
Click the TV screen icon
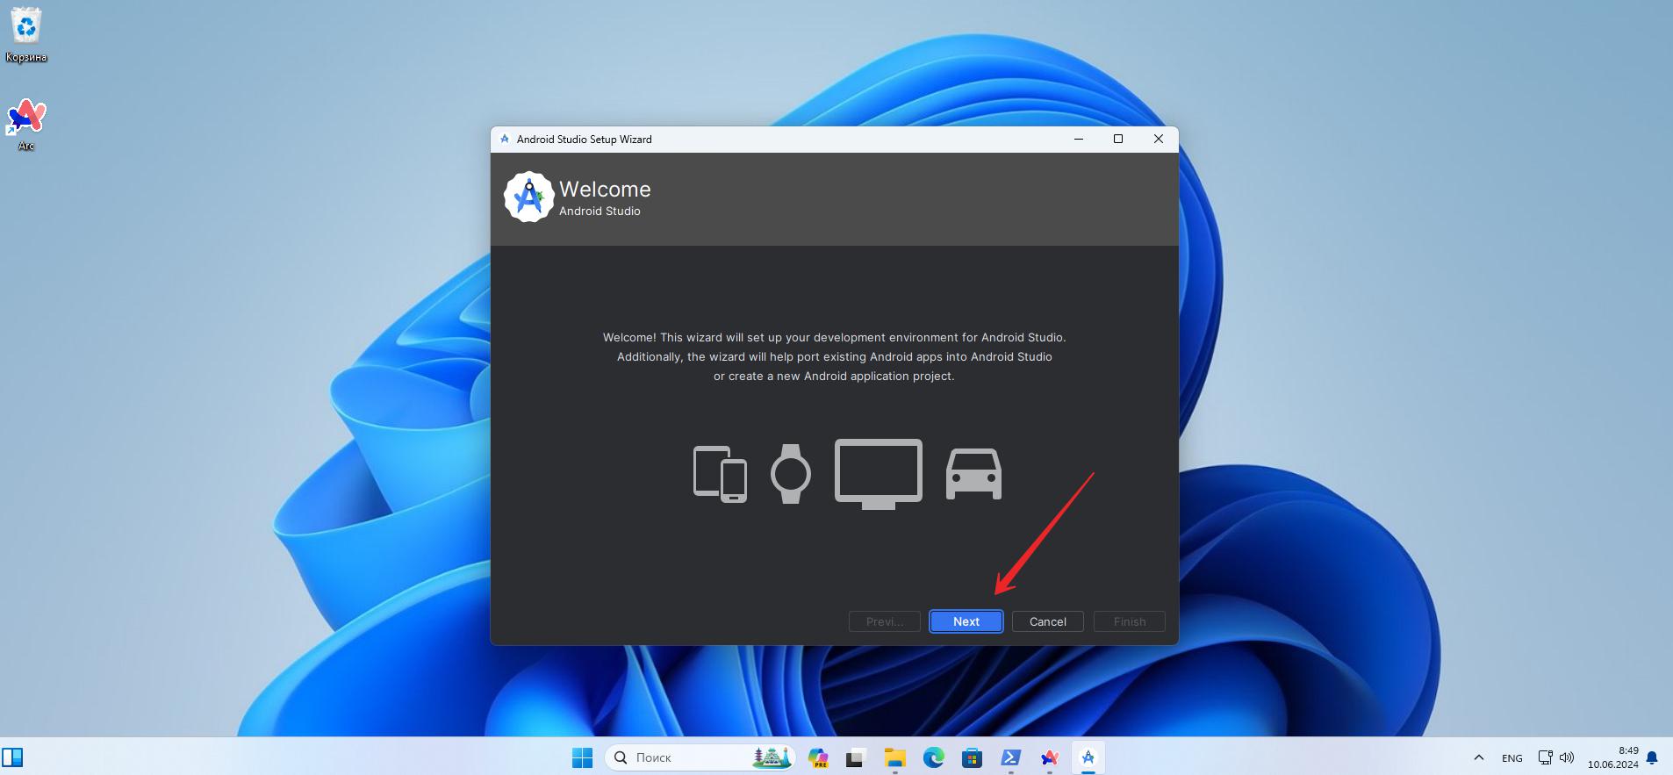pos(878,474)
